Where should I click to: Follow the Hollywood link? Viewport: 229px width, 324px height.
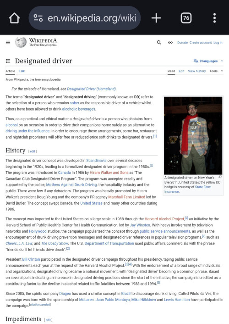(x=38, y=231)
